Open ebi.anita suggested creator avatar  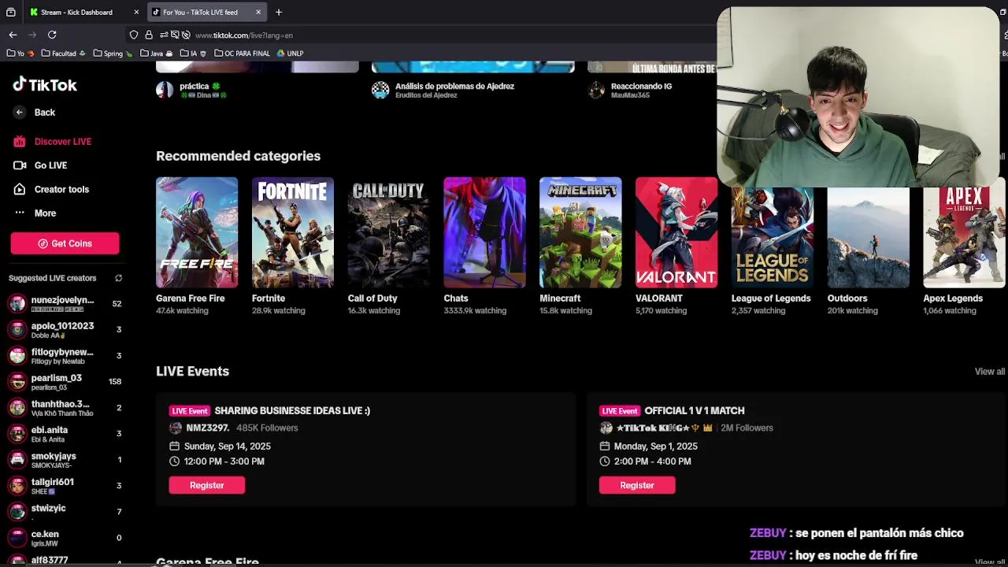click(x=17, y=434)
